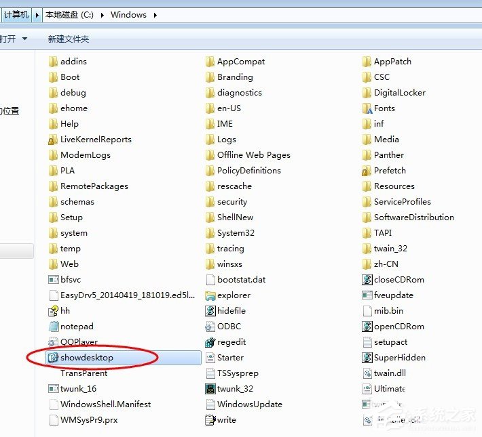Click the Starter file icon

coord(210,358)
